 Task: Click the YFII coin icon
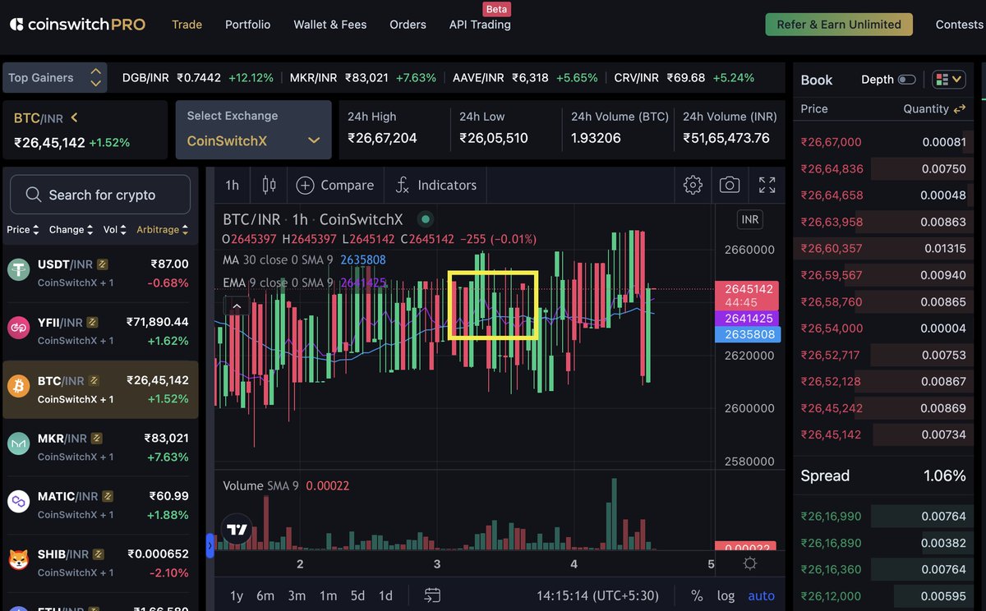tap(19, 328)
